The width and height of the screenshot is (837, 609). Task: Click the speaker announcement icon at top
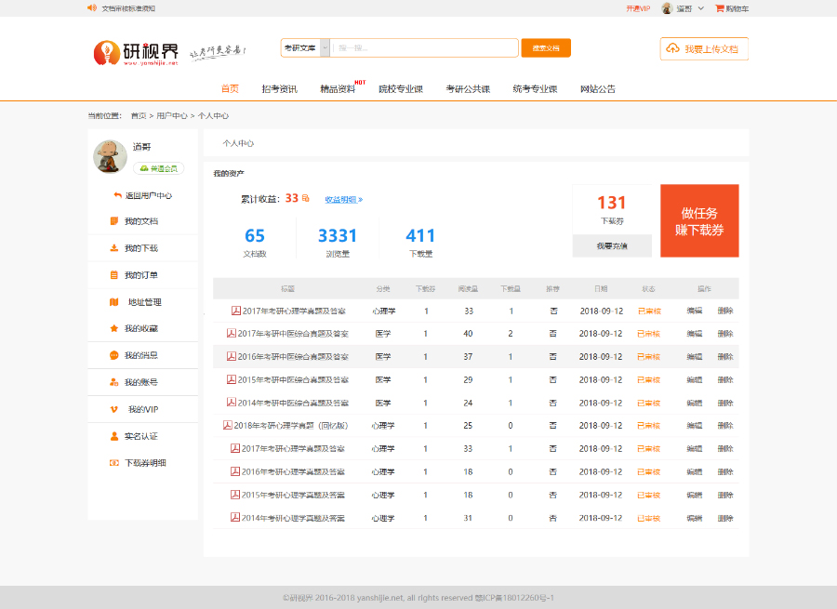click(x=91, y=8)
